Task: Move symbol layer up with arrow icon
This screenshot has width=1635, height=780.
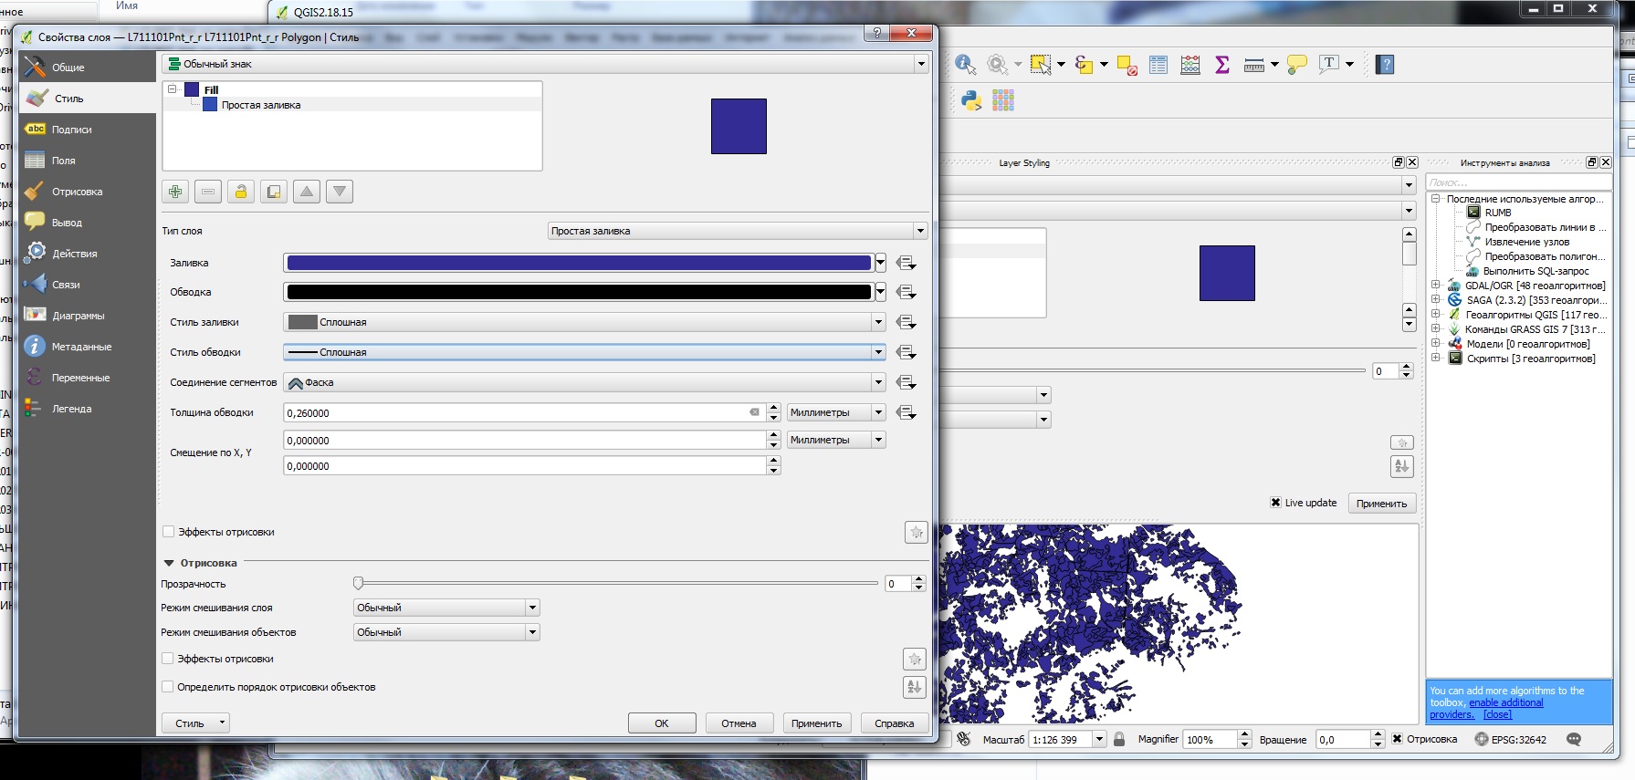Action: coord(307,192)
